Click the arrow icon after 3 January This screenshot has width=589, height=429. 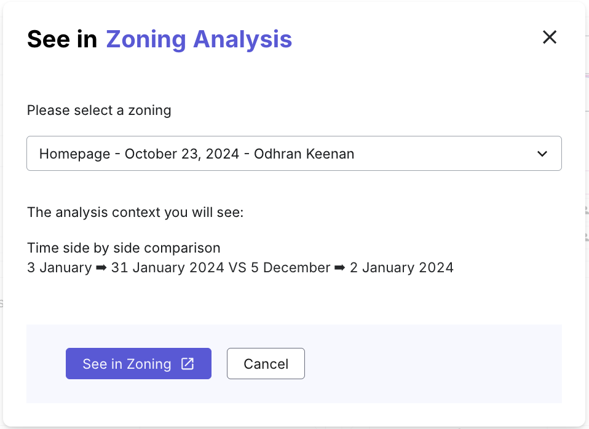tap(101, 268)
